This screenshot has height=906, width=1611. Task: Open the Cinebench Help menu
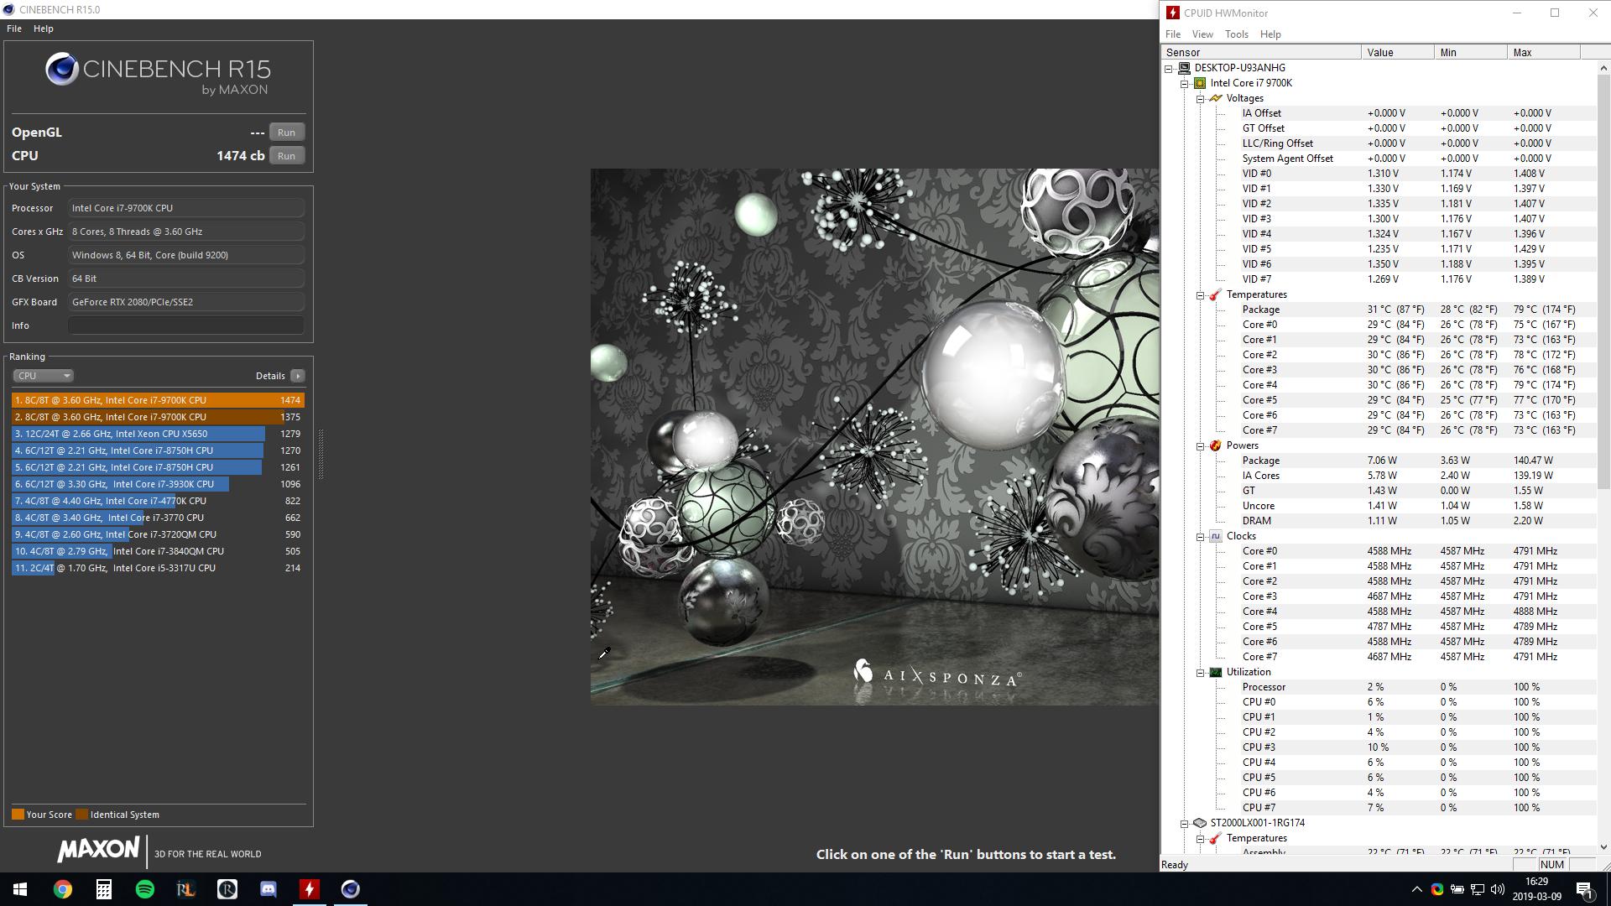(43, 29)
